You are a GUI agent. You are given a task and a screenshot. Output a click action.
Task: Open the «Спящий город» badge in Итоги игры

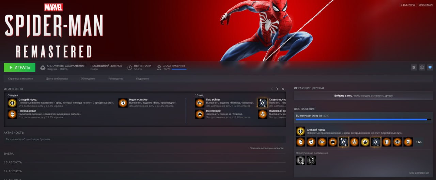pyautogui.click(x=12, y=103)
